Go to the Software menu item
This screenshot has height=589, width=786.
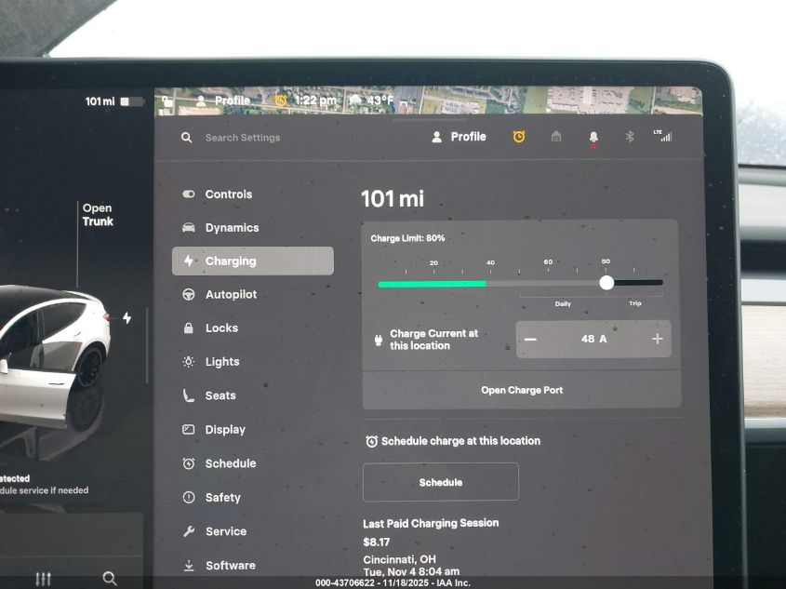click(x=230, y=565)
